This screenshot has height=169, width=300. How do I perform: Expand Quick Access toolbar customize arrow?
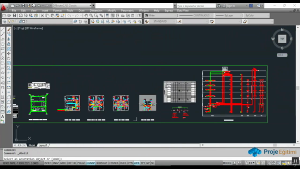tap(93, 6)
